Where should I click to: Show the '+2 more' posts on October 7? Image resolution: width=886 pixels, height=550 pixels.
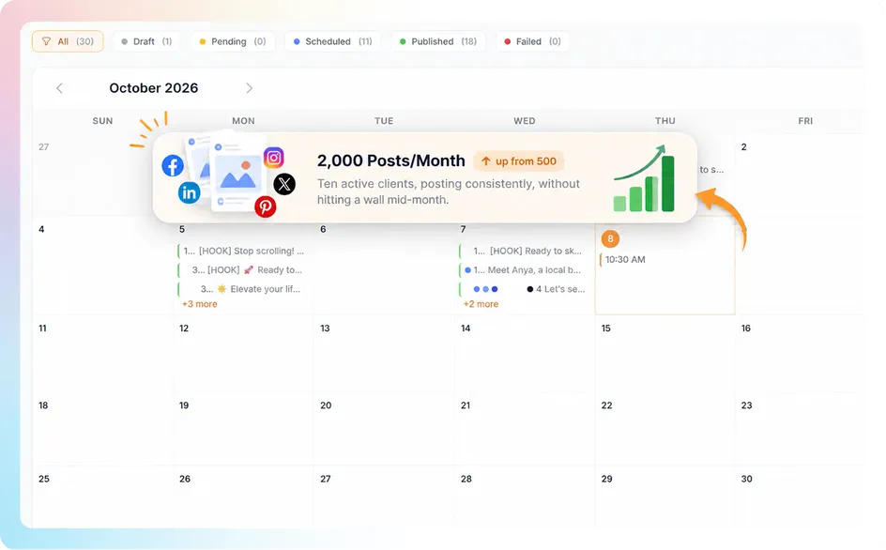point(481,304)
